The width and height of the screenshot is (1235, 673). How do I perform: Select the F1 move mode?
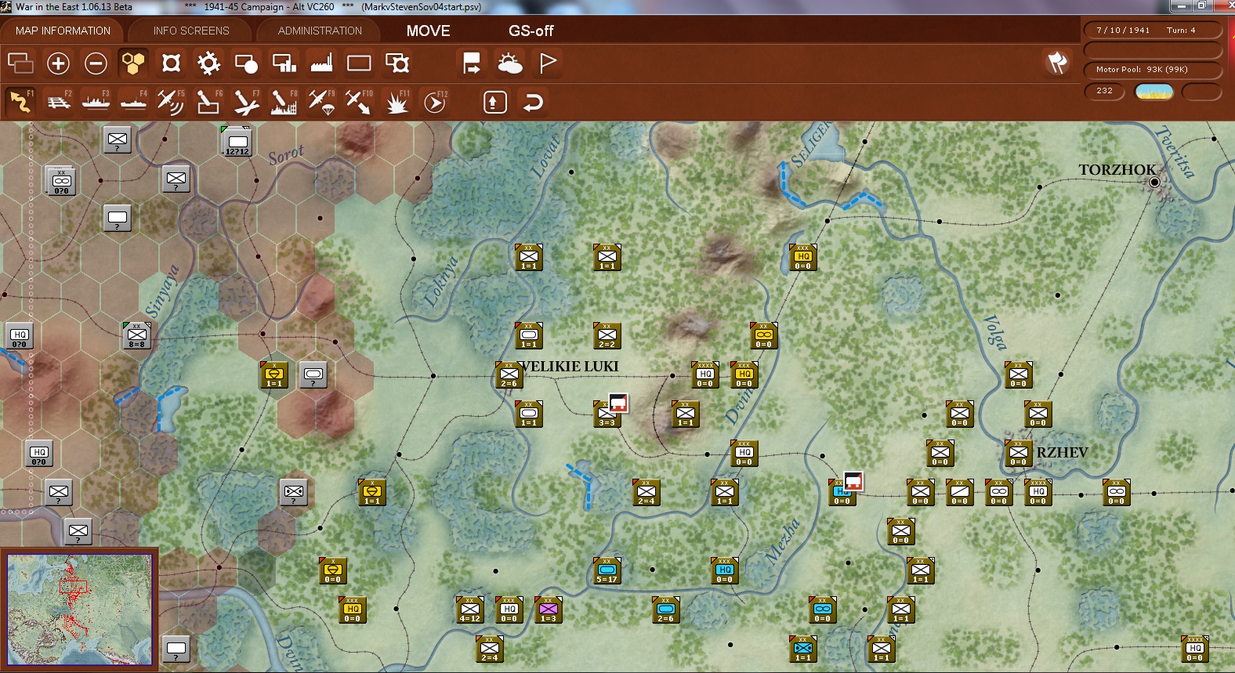coord(20,102)
